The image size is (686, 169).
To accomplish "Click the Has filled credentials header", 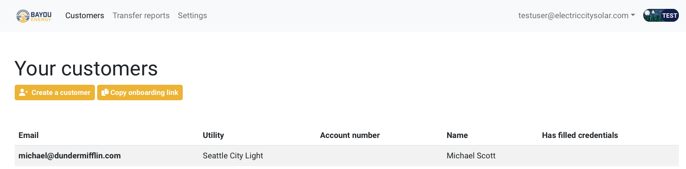I will pos(580,135).
